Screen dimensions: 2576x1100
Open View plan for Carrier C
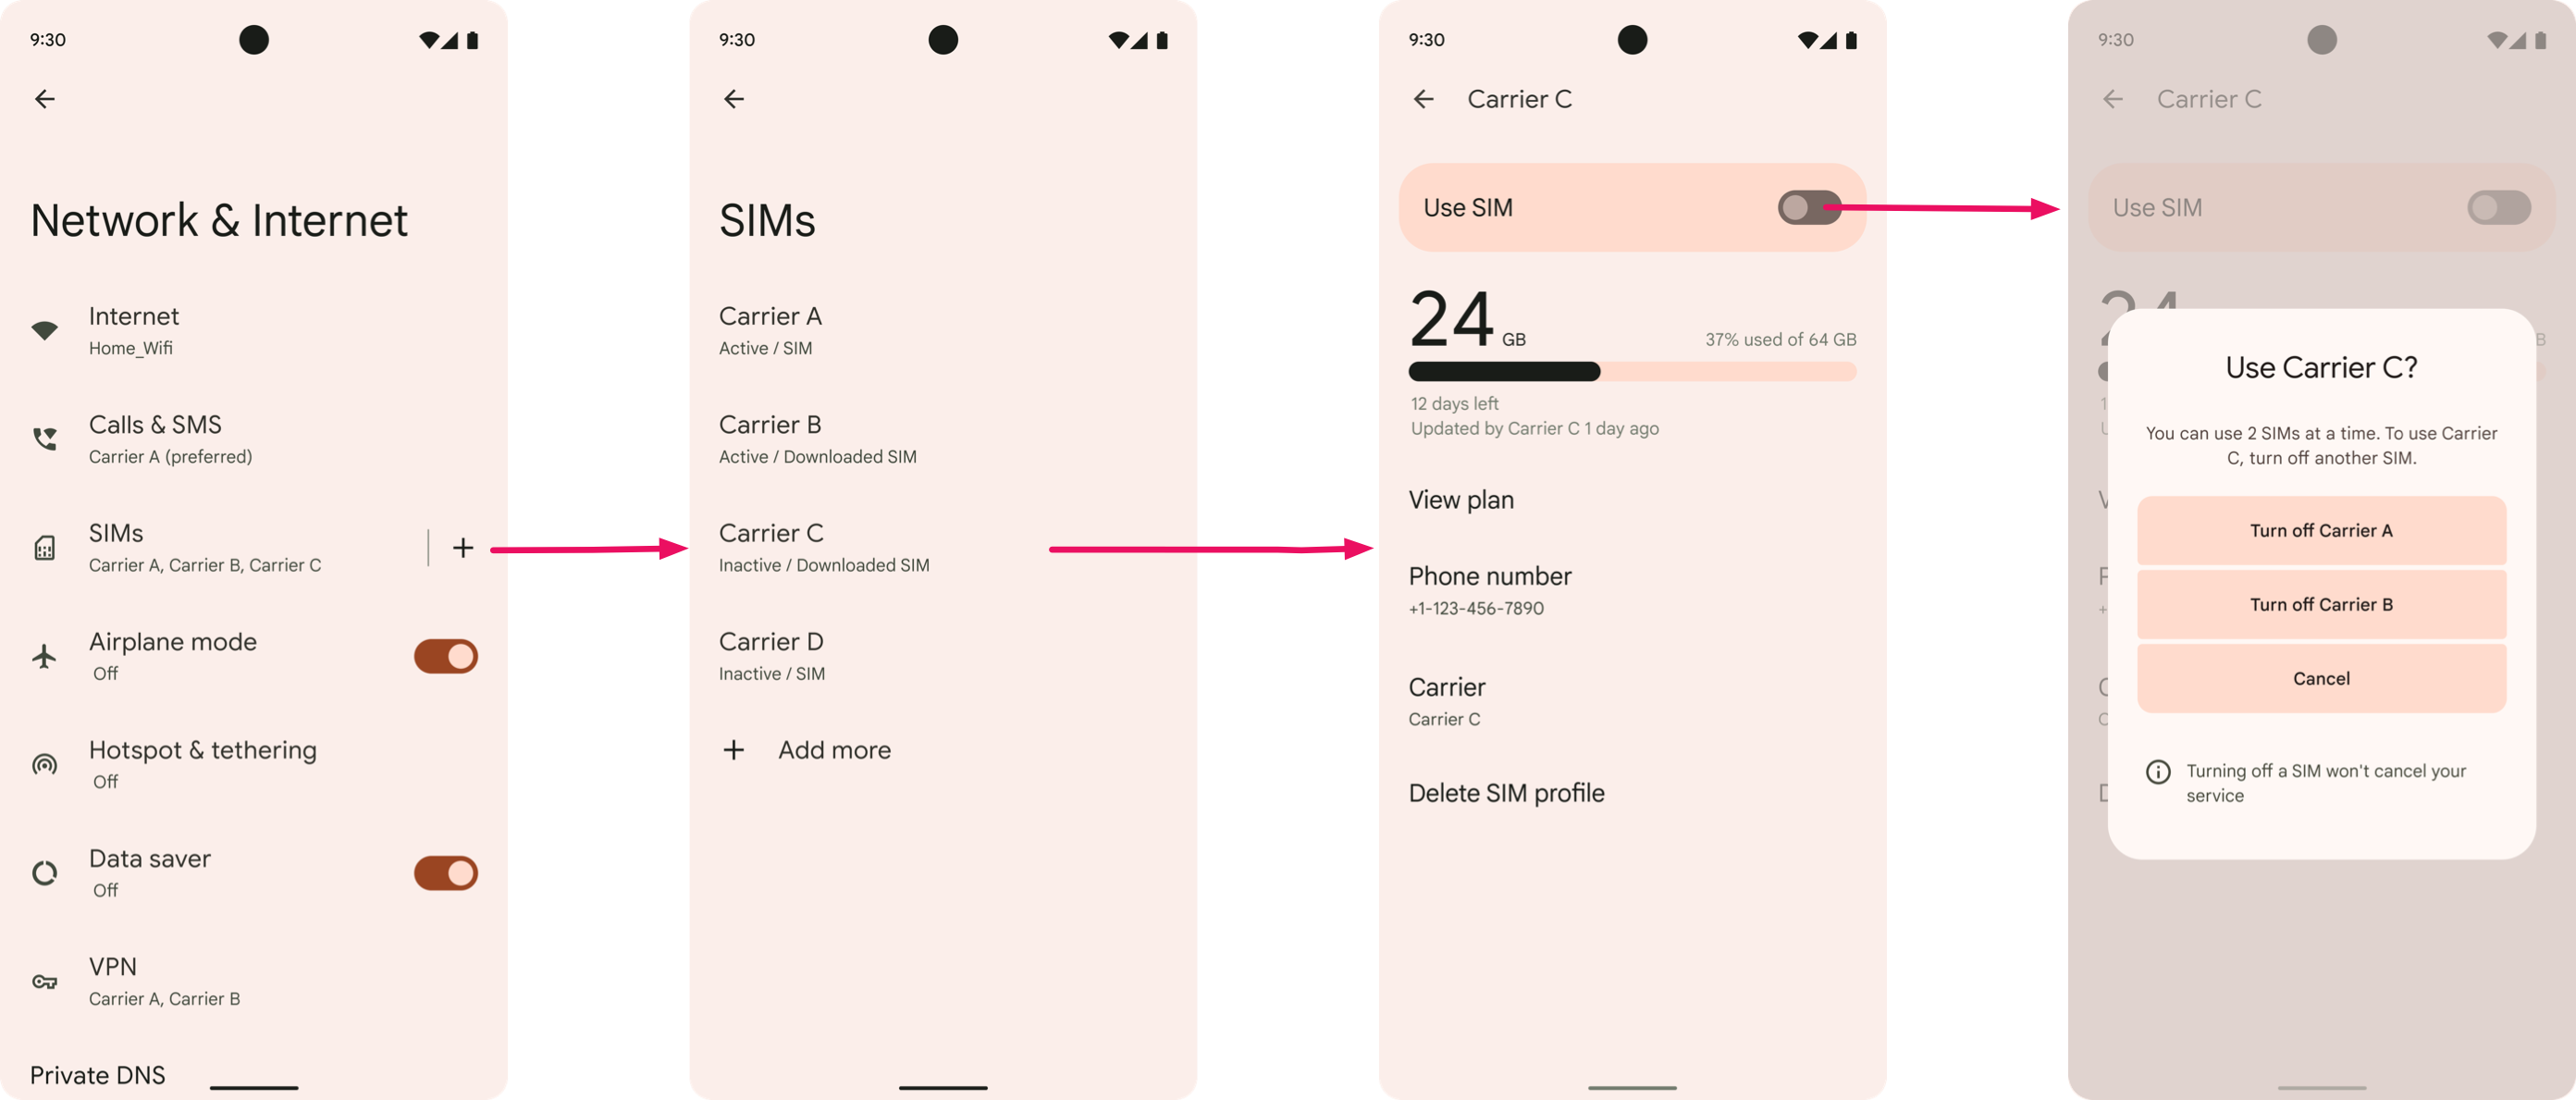[x=1461, y=499]
